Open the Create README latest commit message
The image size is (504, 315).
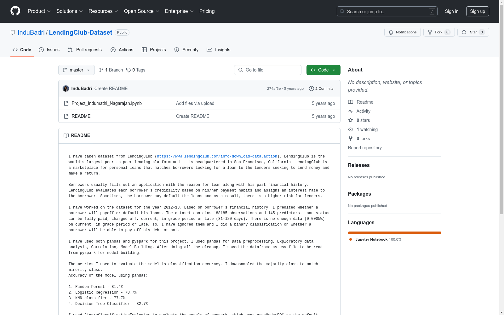point(111,89)
